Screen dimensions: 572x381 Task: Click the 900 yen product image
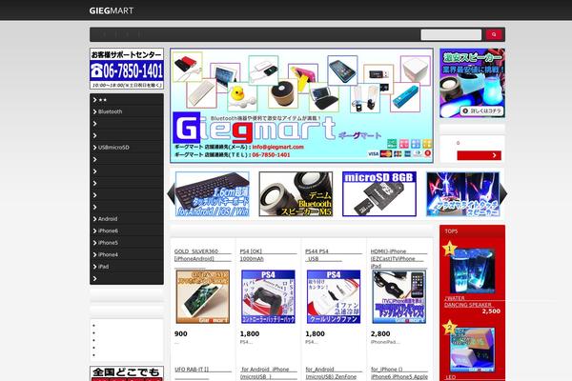(x=202, y=297)
